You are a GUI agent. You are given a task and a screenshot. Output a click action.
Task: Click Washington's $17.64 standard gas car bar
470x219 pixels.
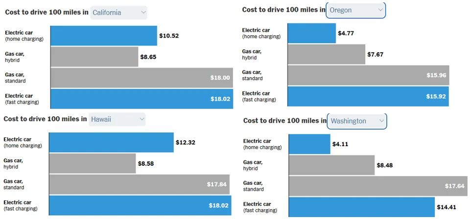pyautogui.click(x=378, y=186)
